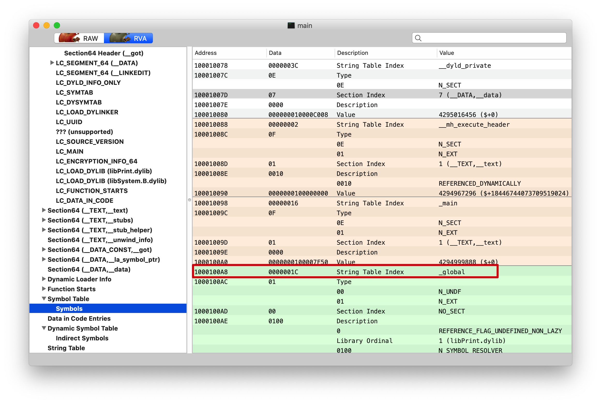Select LC_MAIN load command
Viewport: 601px width, 404px height.
coord(70,151)
